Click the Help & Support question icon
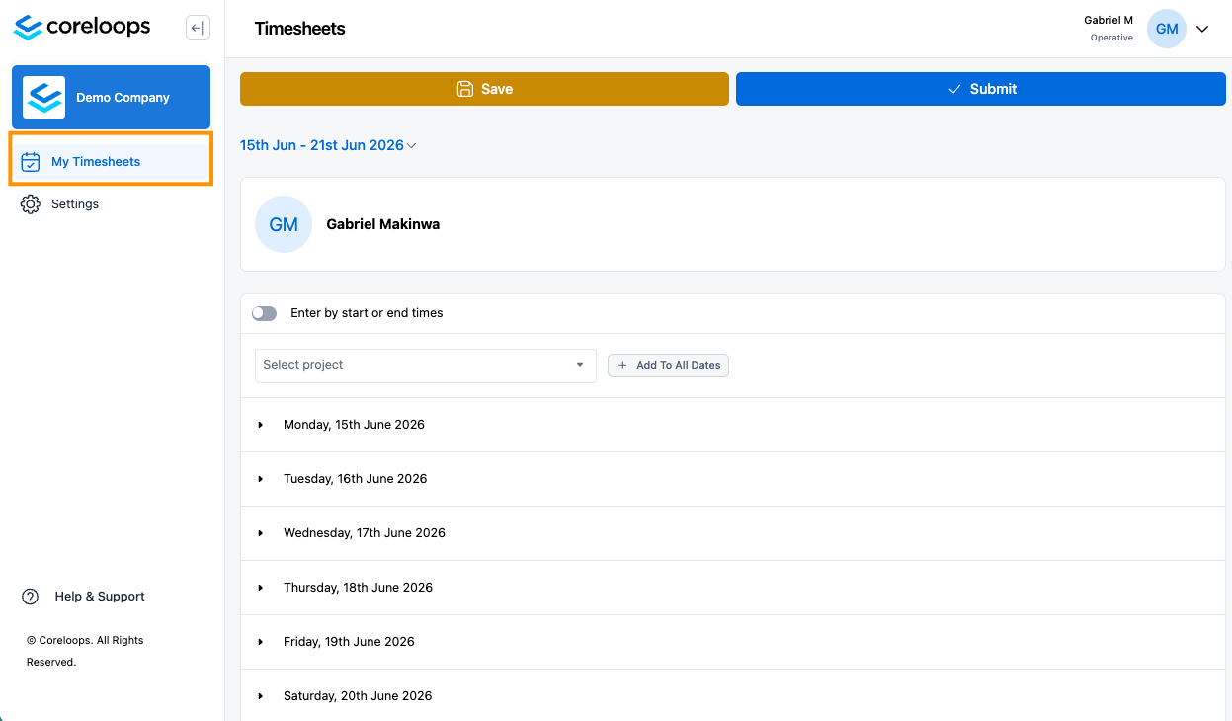 click(x=31, y=597)
